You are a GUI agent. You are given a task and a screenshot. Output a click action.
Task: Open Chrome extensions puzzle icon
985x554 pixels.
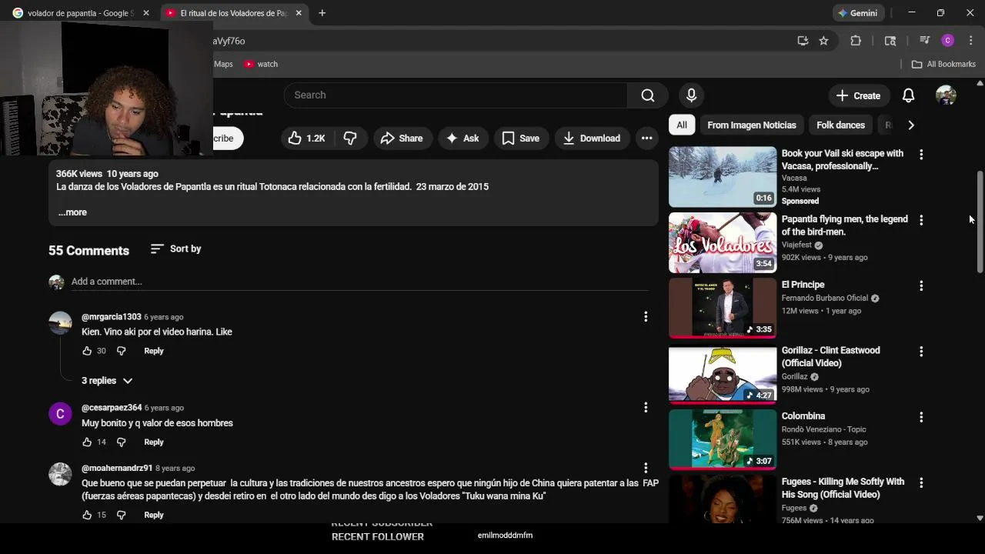pyautogui.click(x=856, y=41)
